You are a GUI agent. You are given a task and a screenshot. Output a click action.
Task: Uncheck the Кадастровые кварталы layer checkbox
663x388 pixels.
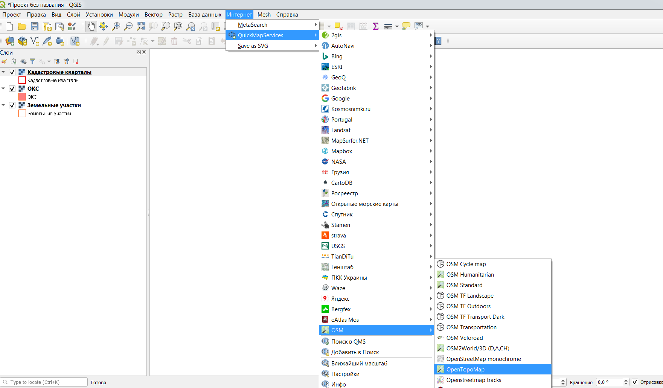click(x=12, y=72)
